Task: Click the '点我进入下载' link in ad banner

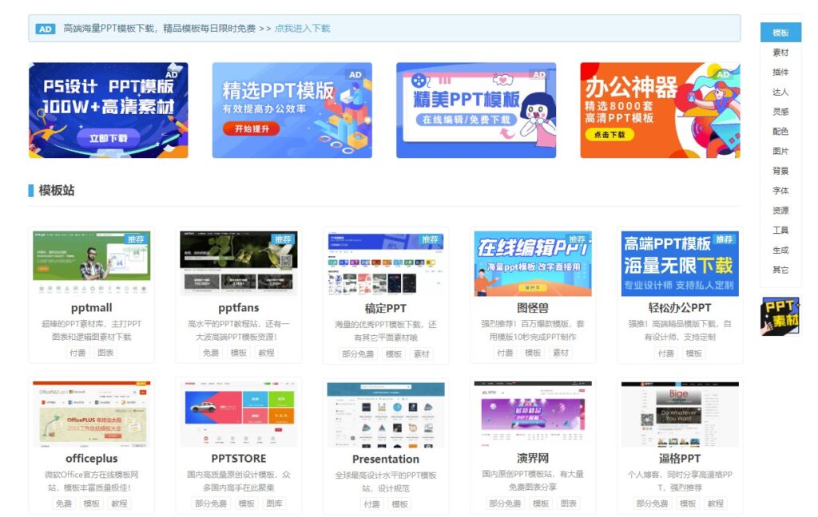Action: pos(302,28)
